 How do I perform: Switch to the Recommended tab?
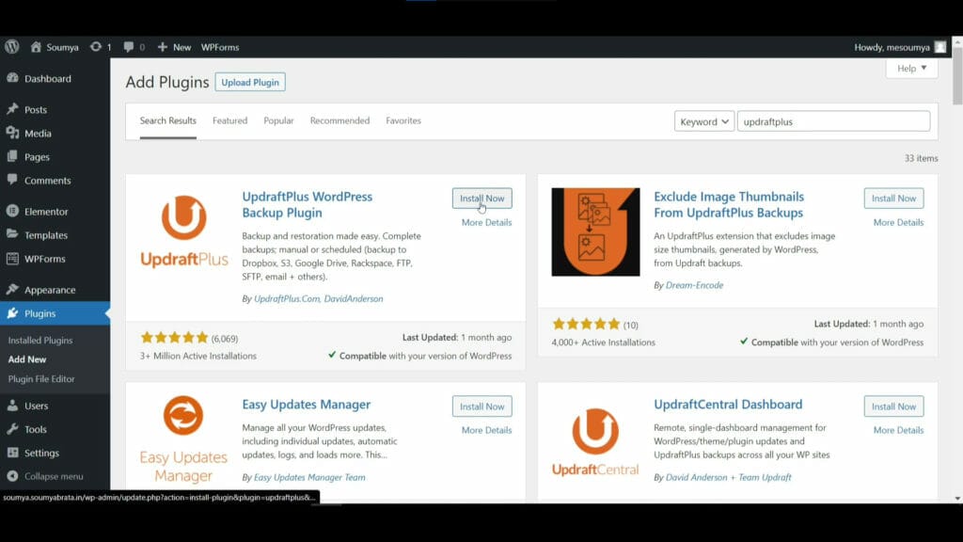point(339,120)
